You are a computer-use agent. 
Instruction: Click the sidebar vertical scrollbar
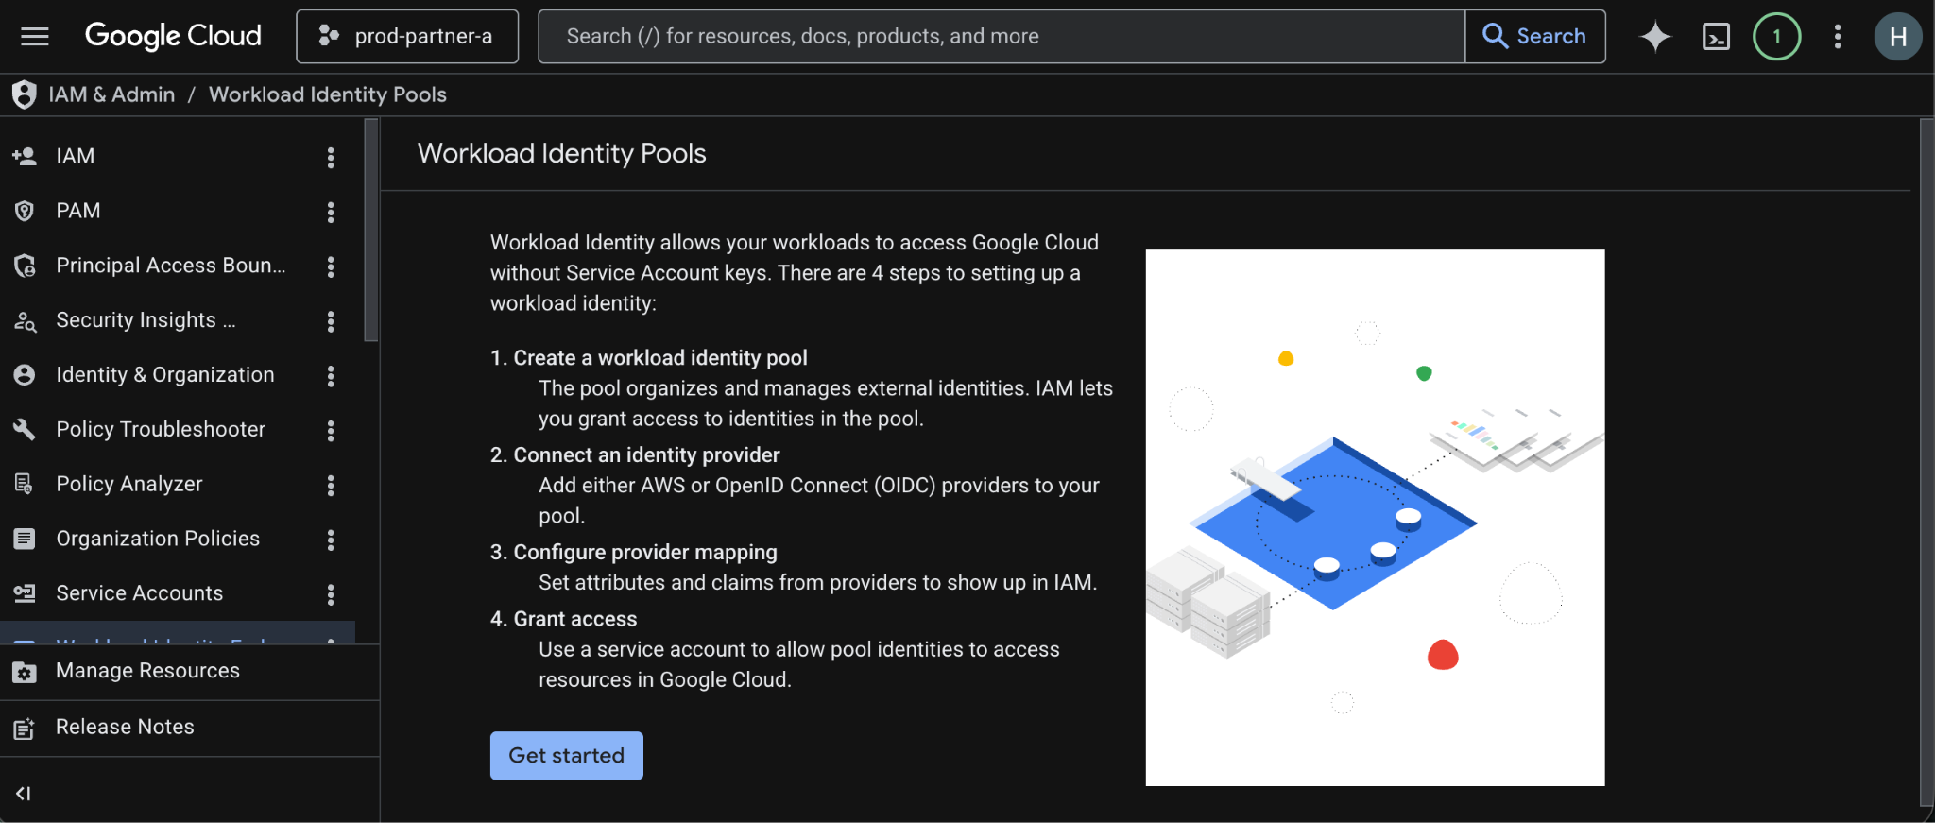click(371, 230)
